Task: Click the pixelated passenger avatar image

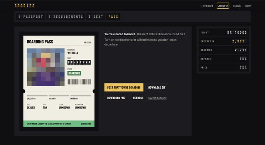Action: [46, 67]
